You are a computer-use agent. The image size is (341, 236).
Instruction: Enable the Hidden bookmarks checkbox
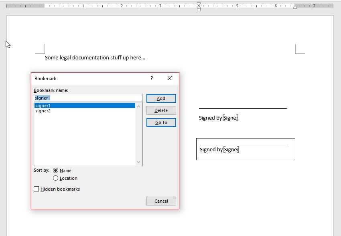coord(37,189)
